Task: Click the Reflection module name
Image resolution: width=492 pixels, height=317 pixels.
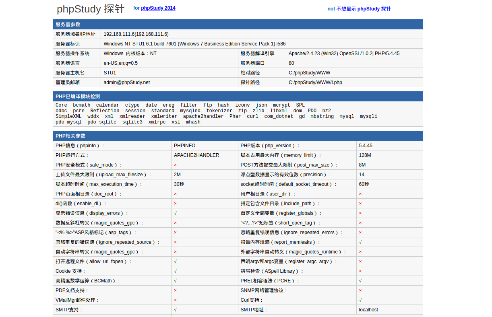Action: pyautogui.click(x=105, y=111)
